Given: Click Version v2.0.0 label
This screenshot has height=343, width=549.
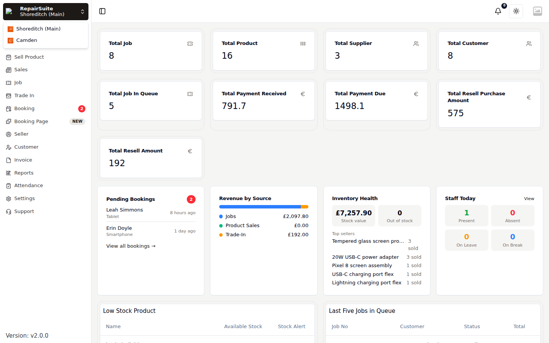Looking at the screenshot, I should (x=27, y=336).
